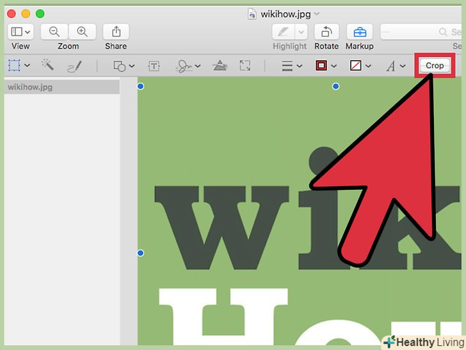Open the red Border Color swatch
This screenshot has width=466, height=350.
(x=326, y=65)
